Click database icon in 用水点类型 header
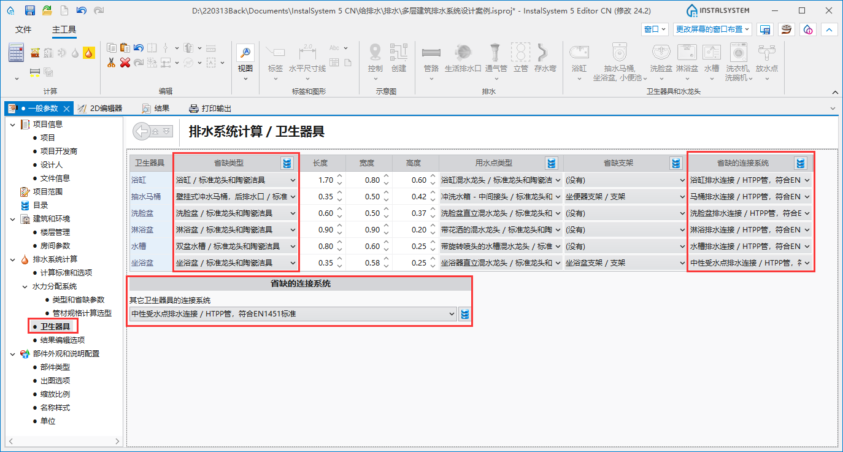 (552, 163)
